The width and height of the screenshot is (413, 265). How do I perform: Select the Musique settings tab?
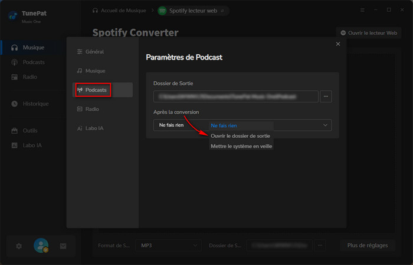point(103,71)
